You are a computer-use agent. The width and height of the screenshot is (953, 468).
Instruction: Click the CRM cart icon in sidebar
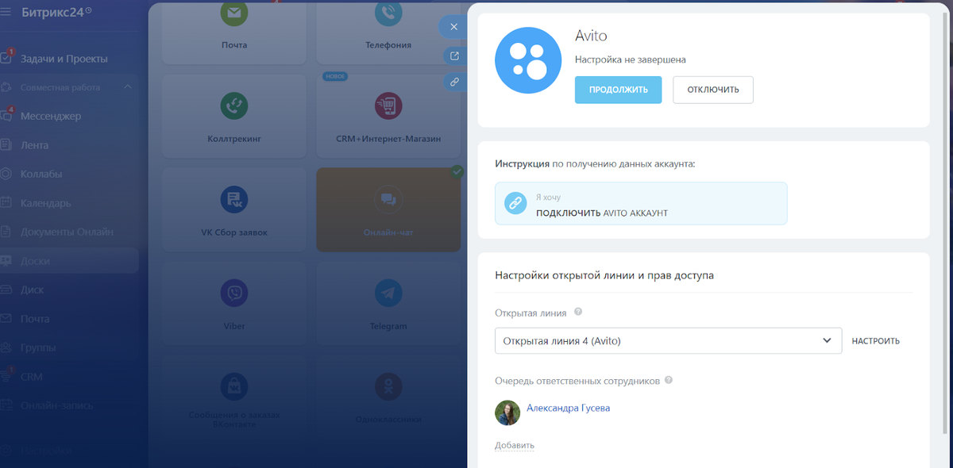[x=6, y=377]
